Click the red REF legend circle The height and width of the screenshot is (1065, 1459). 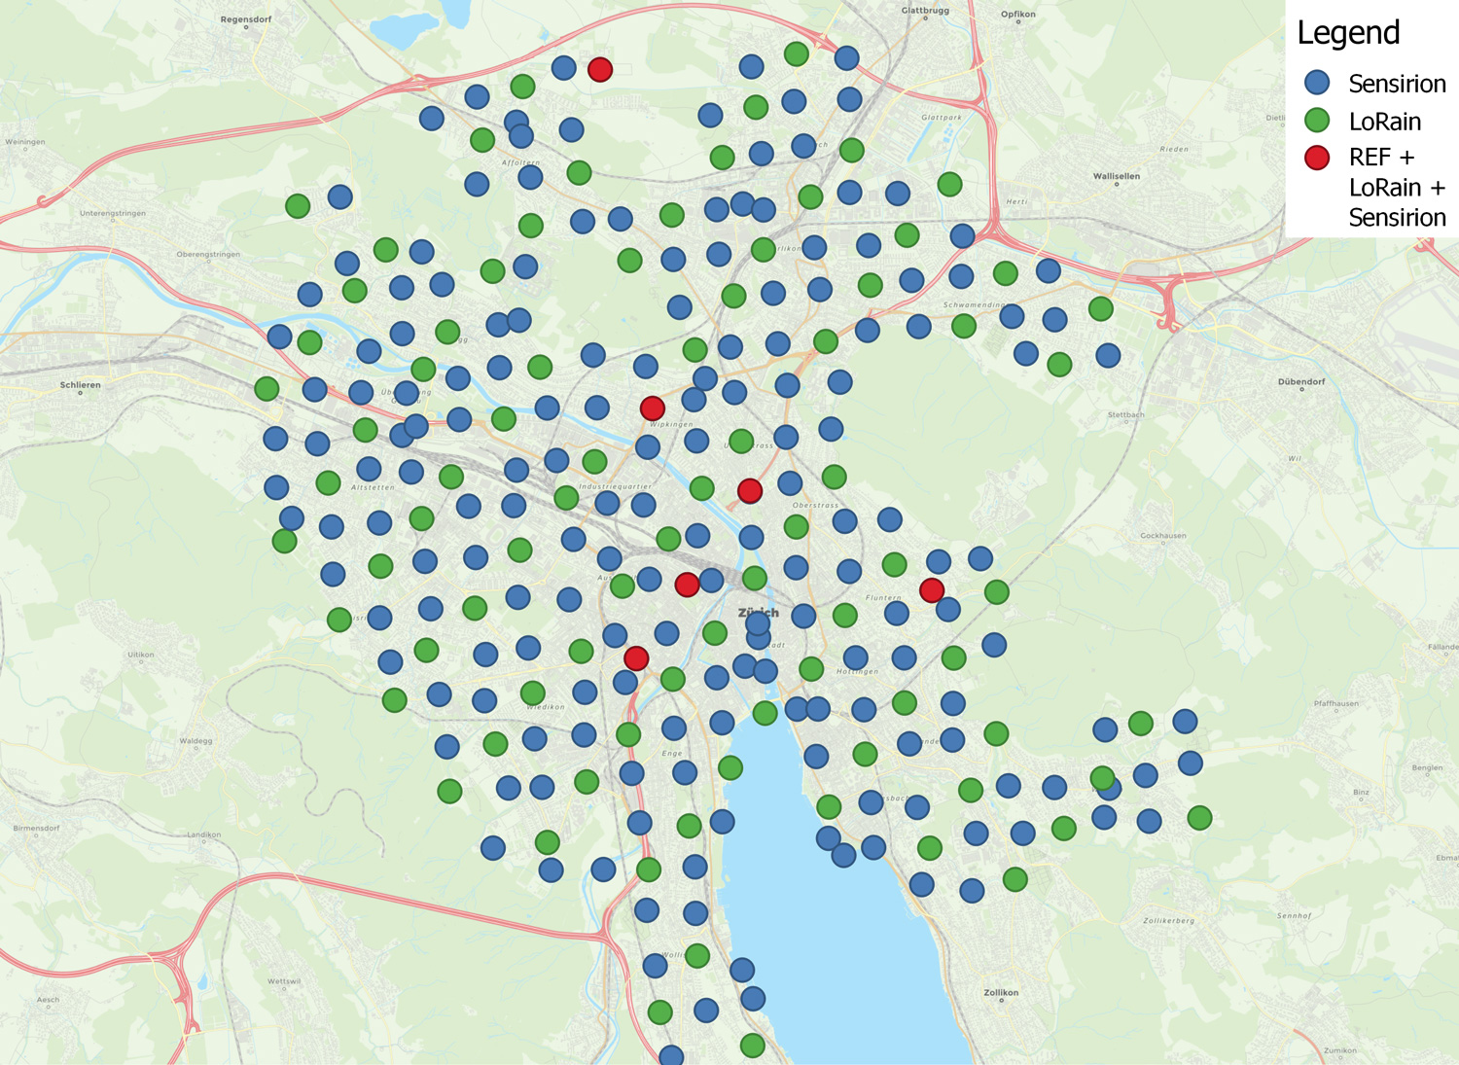click(x=1317, y=158)
